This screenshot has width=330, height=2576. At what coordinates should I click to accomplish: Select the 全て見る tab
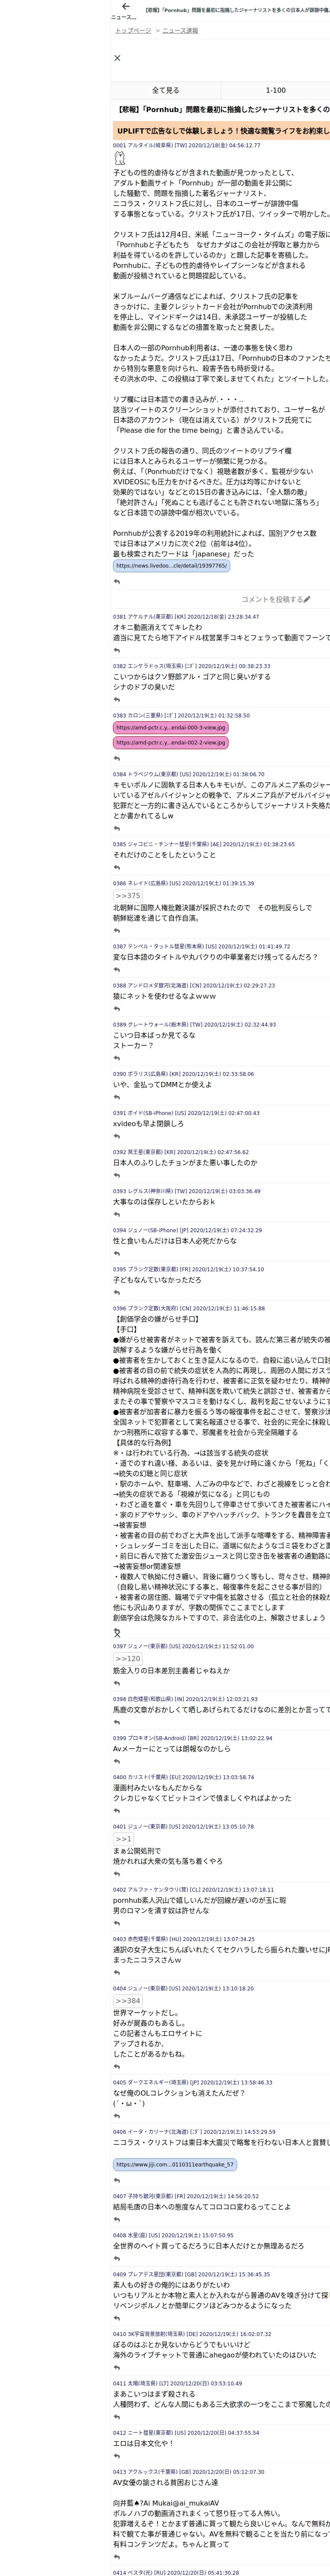(166, 90)
